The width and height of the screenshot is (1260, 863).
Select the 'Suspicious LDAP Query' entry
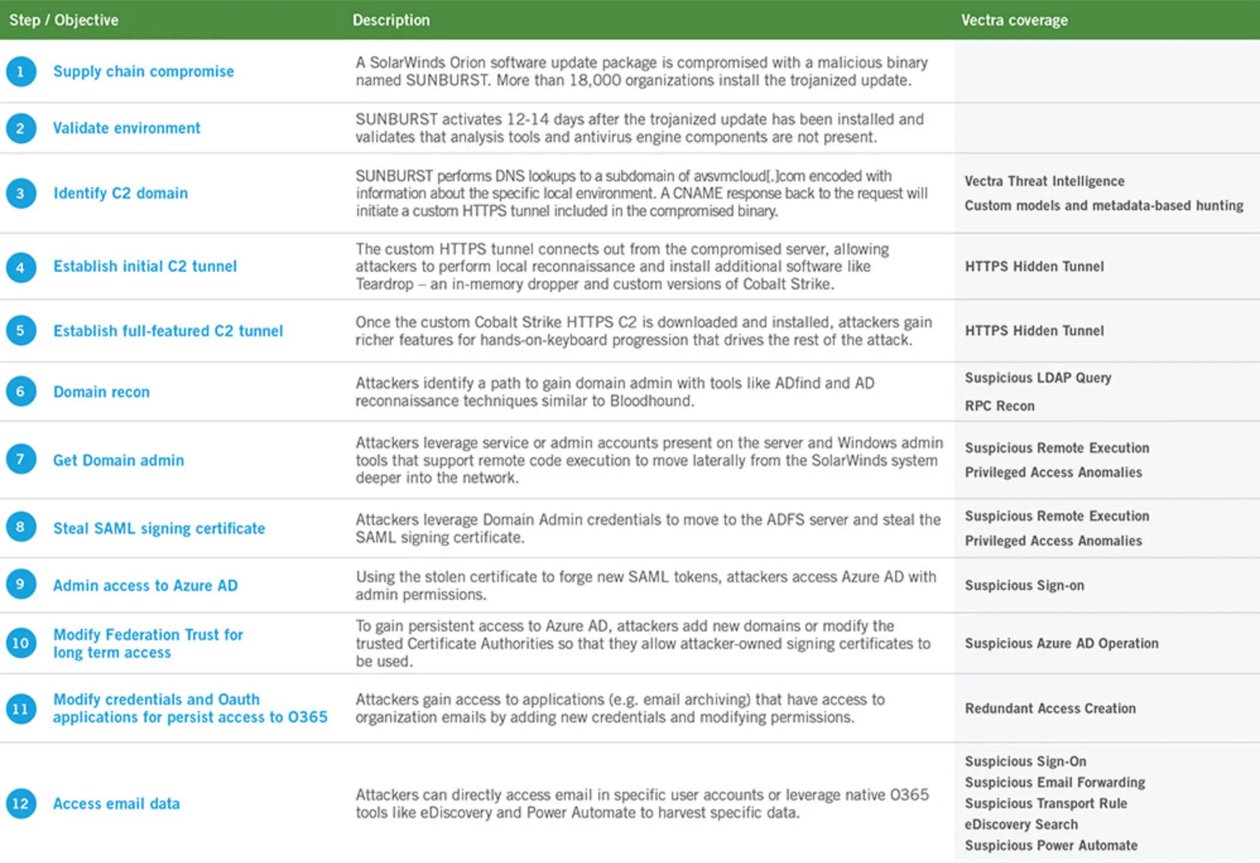[1038, 378]
